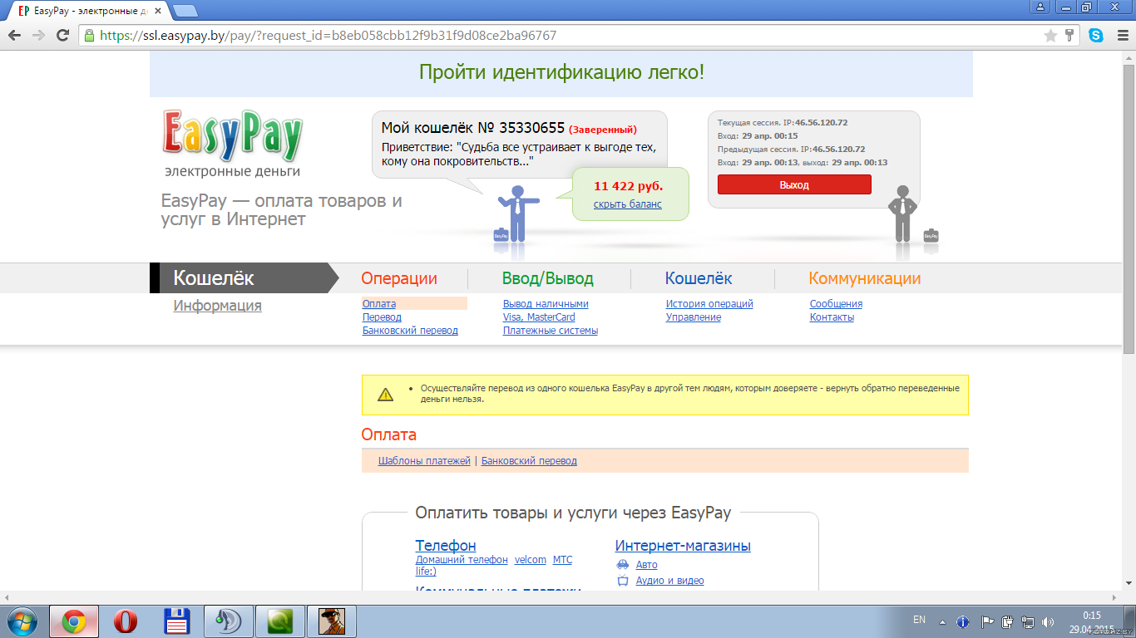Open Шаблоны платежей link
Screen dimensions: 1136x638
pyautogui.click(x=424, y=461)
